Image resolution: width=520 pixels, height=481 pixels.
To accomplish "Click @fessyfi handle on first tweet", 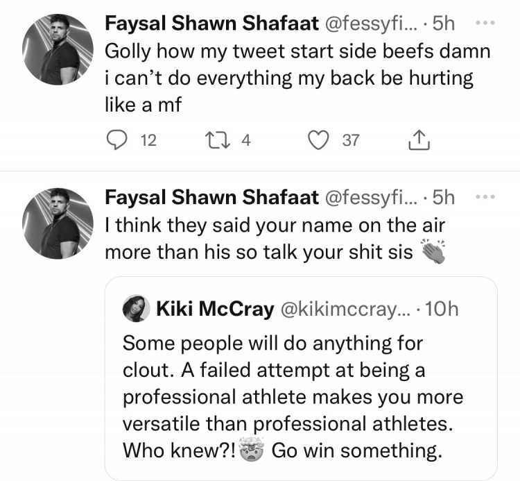I will (372, 24).
